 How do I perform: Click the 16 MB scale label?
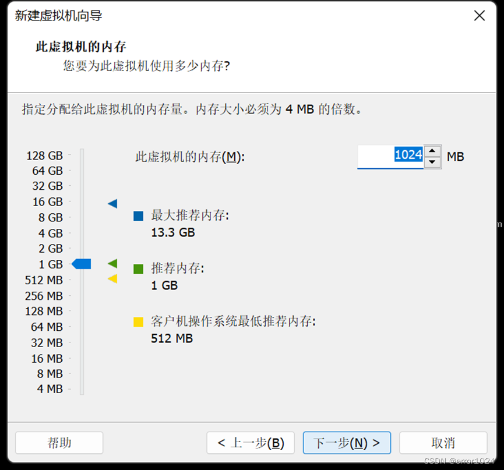pos(47,359)
